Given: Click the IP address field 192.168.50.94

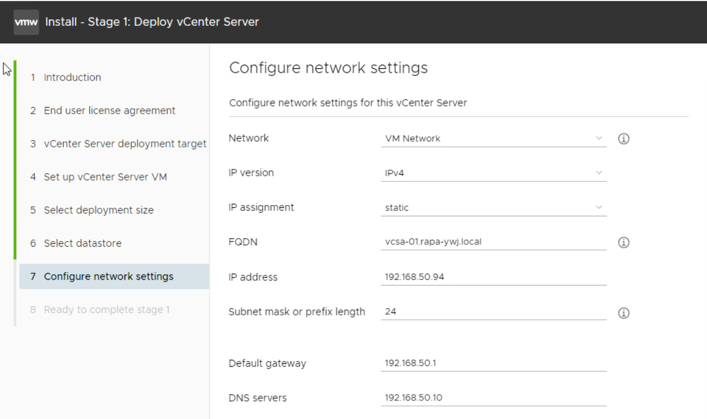Looking at the screenshot, I should coord(493,277).
